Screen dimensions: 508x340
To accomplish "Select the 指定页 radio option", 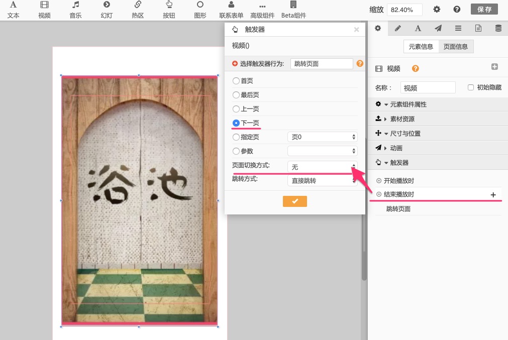I will pyautogui.click(x=236, y=137).
